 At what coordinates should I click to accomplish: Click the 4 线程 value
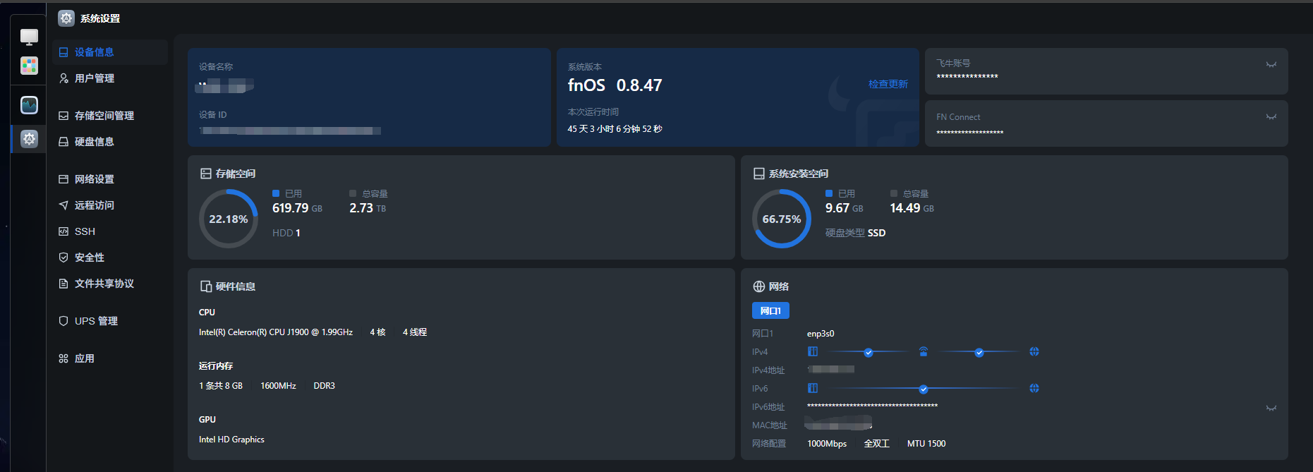[x=415, y=332]
